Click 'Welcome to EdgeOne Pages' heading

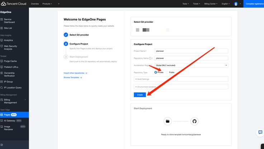click(85, 19)
